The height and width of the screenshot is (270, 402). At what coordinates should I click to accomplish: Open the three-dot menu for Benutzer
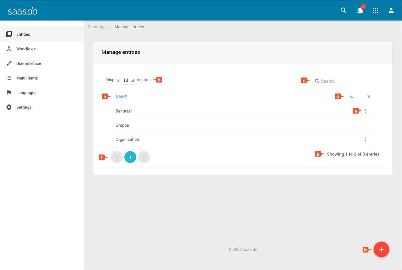coord(366,111)
